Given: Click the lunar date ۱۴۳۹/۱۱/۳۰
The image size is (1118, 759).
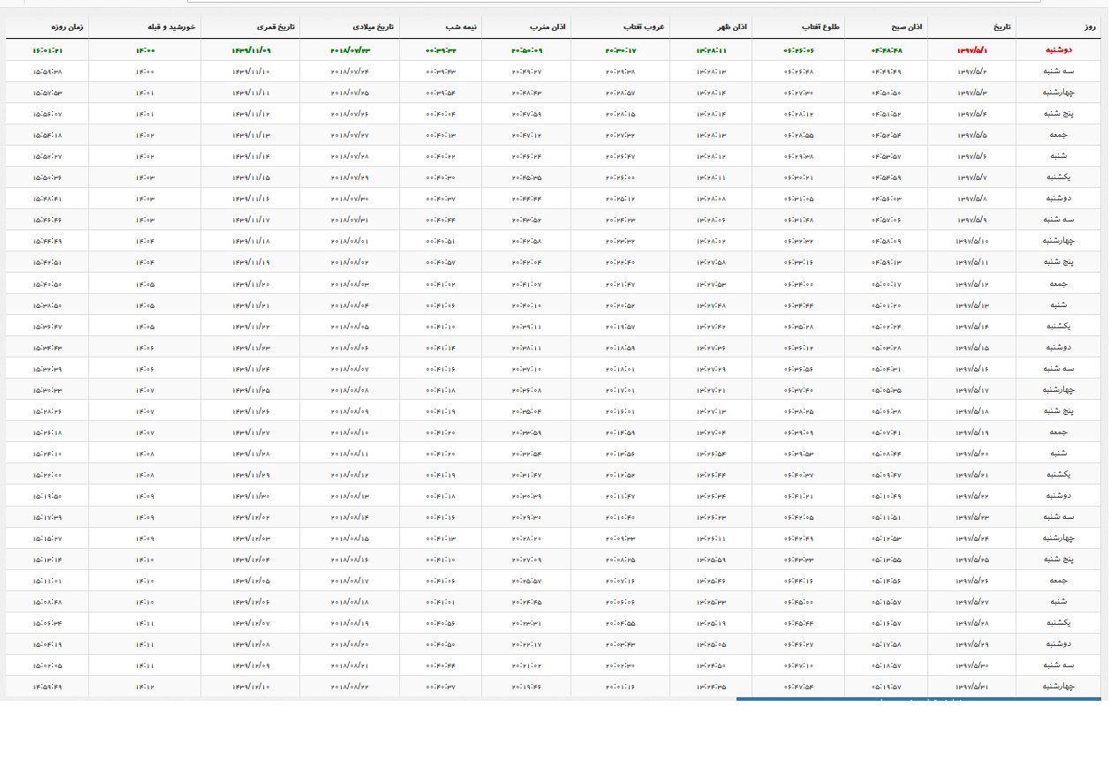Looking at the screenshot, I should click(251, 495).
